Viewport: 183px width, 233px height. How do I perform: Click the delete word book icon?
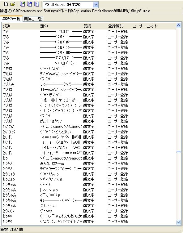[x=37, y=4]
